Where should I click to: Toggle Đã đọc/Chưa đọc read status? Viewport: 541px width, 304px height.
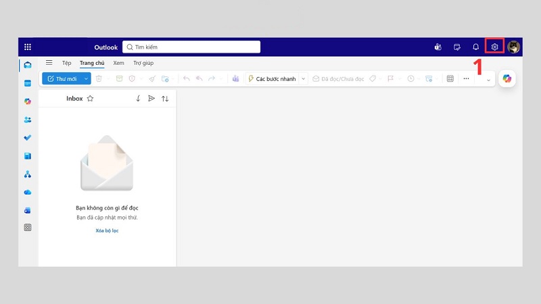(338, 78)
